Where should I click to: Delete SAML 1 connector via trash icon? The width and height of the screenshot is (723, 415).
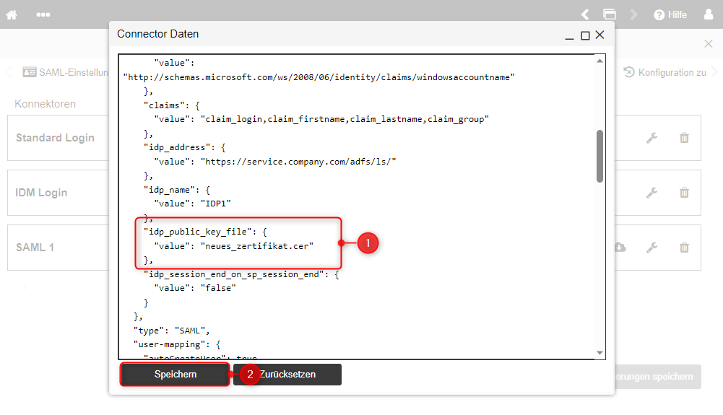[684, 248]
